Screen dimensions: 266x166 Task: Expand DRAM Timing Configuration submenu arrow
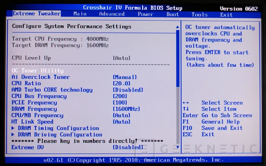point(13,128)
